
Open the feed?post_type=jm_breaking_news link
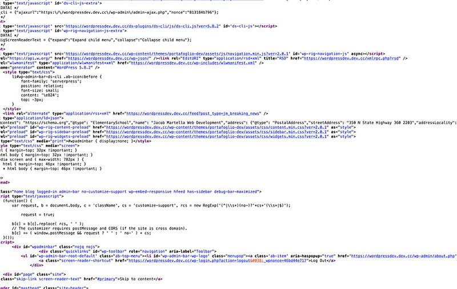pyautogui.click(x=193, y=113)
